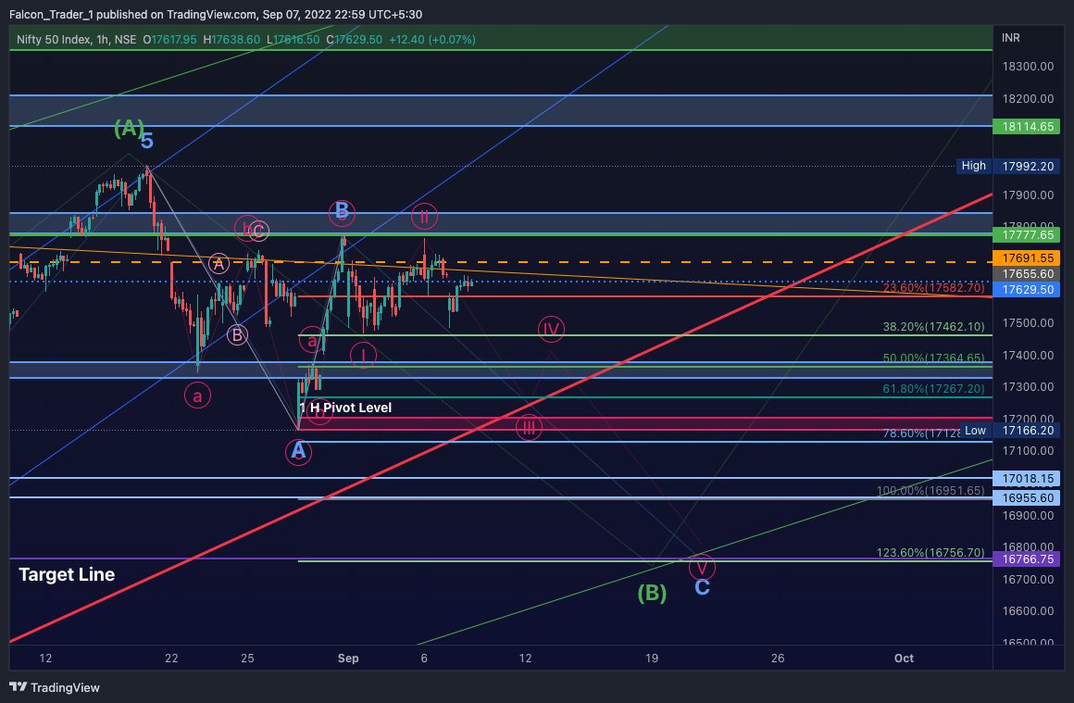Click the 17018.15 price label

click(1026, 479)
